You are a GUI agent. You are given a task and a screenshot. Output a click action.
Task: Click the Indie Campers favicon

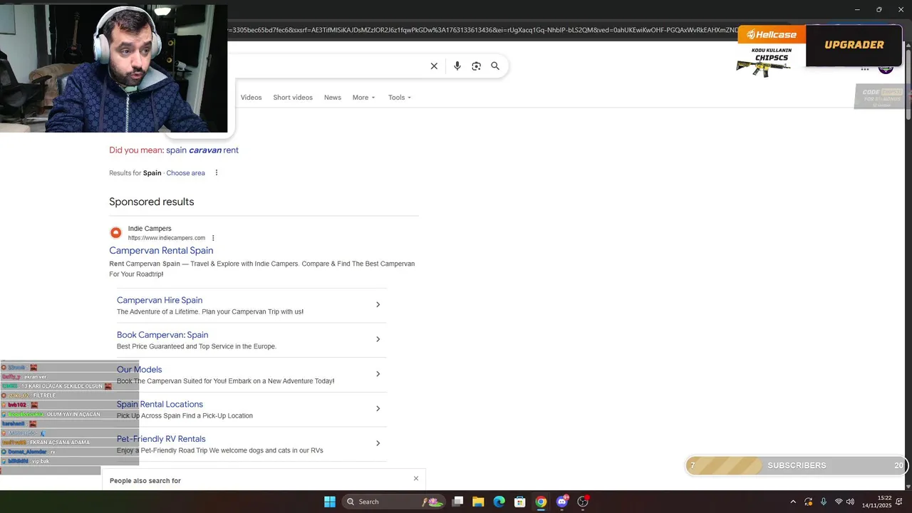[115, 233]
